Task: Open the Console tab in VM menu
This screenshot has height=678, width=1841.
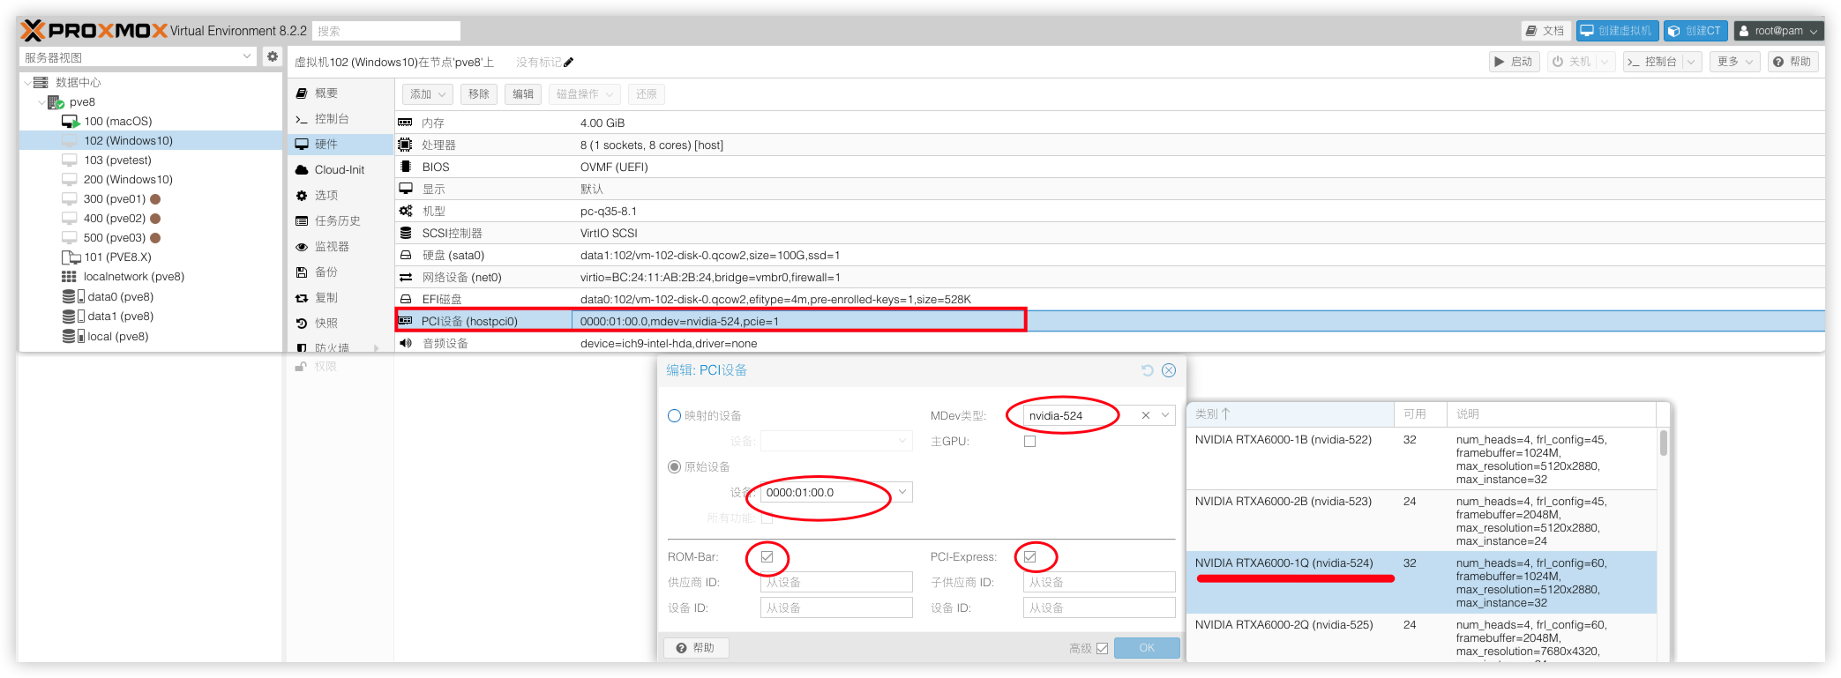Action: [x=341, y=119]
